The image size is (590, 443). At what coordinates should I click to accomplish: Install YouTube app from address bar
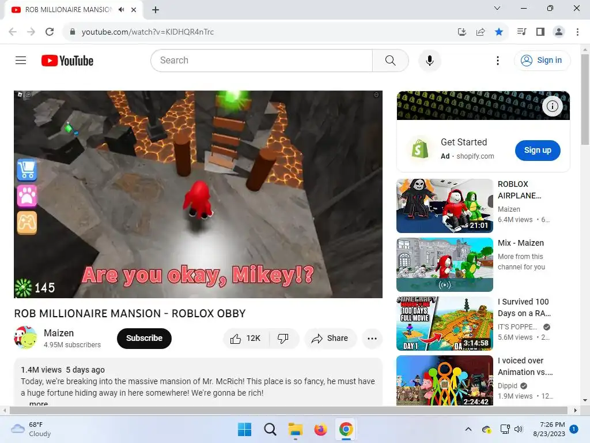tap(462, 32)
